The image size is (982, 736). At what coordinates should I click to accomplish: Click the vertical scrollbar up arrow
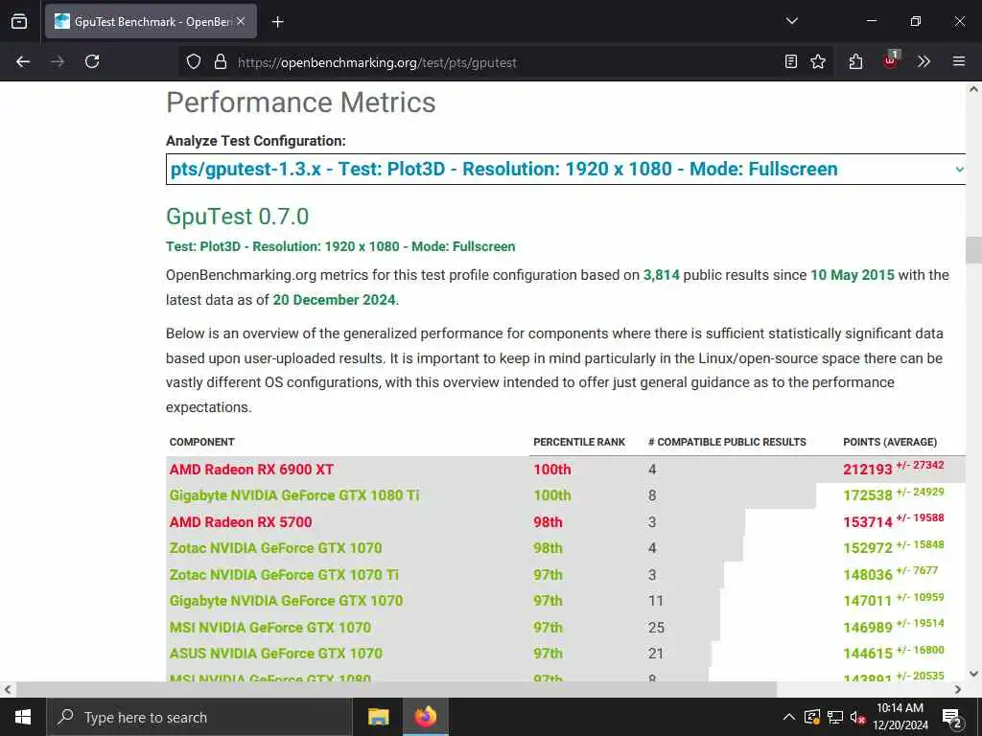973,89
